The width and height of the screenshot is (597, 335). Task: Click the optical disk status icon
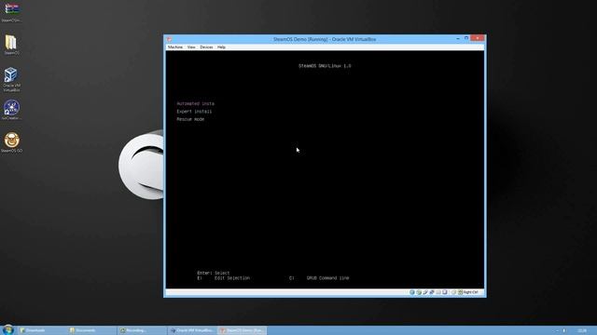419,292
